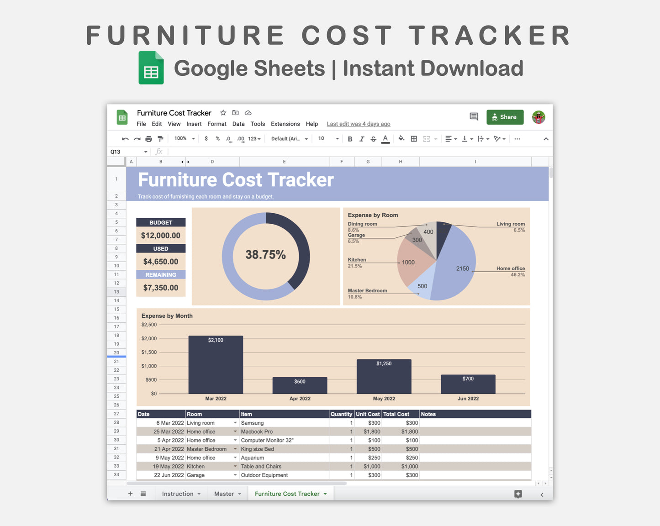Toggle italic formatting
The image size is (660, 526).
tap(361, 139)
